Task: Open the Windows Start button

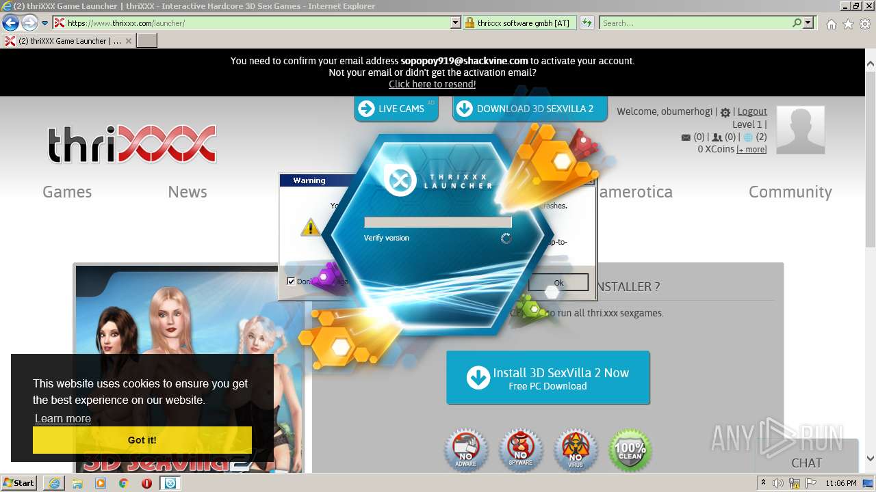Action: click(19, 482)
